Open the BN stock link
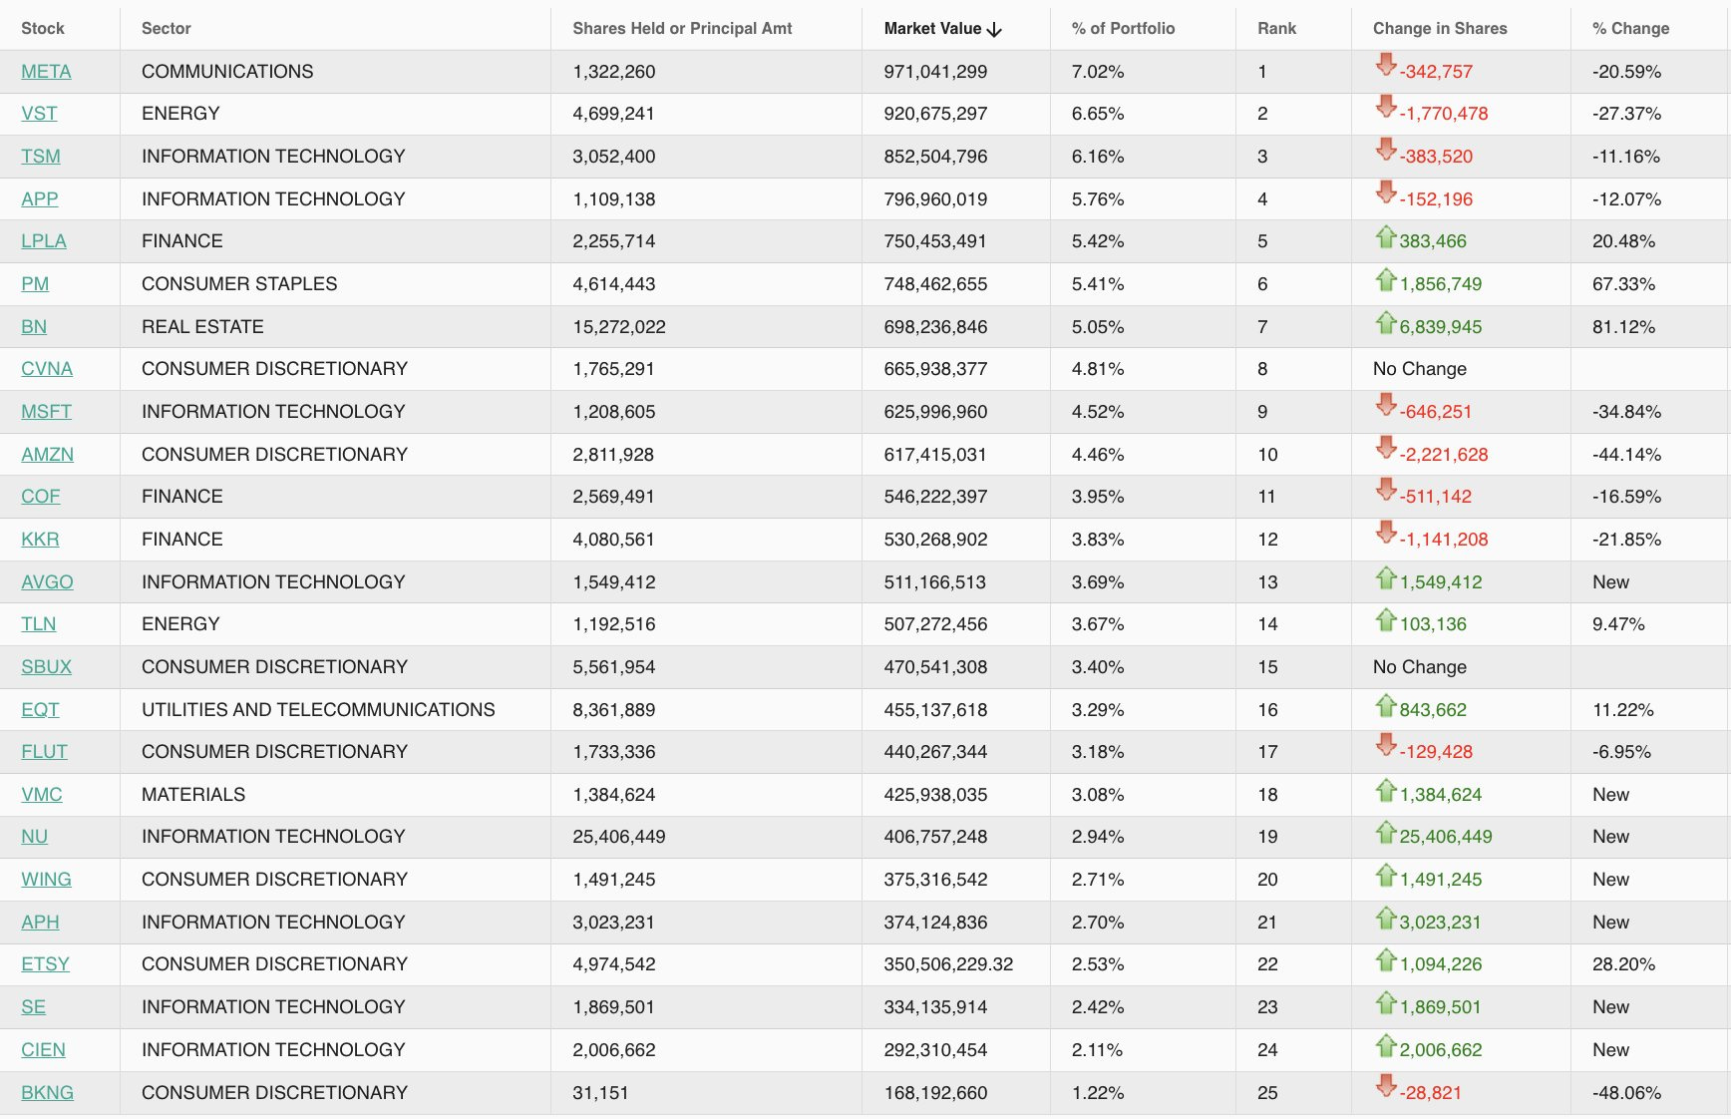Viewport: 1731px width, 1119px height. pos(34,327)
